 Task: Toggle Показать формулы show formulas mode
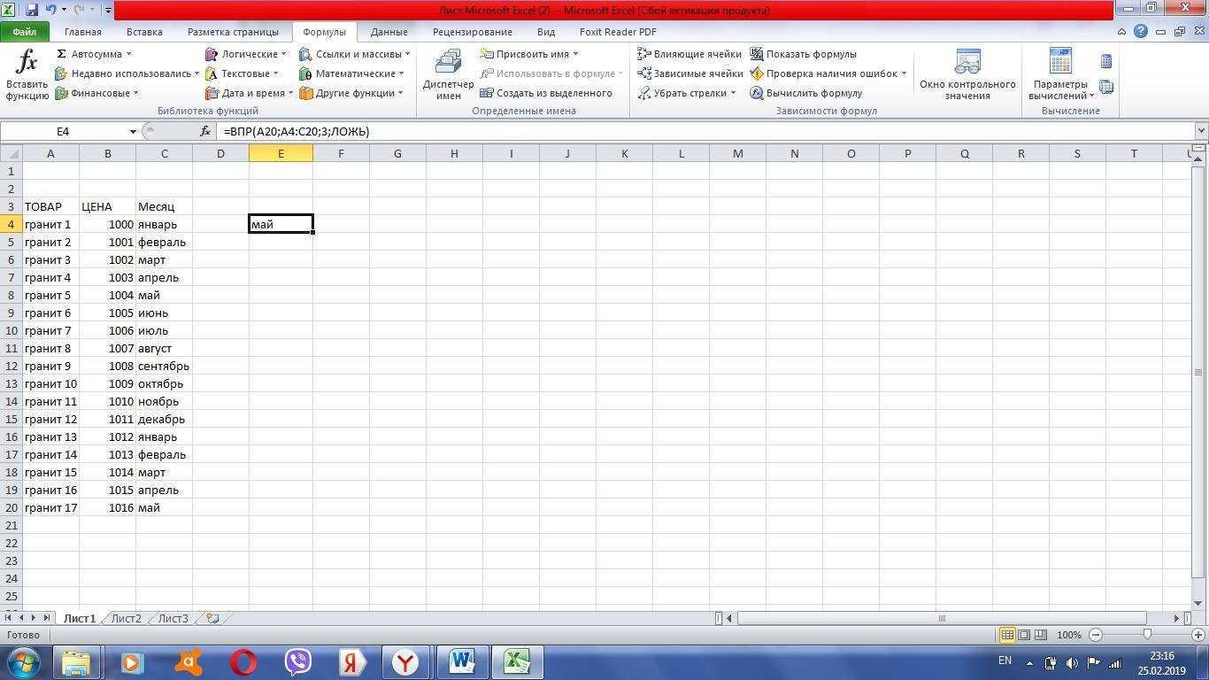[803, 54]
